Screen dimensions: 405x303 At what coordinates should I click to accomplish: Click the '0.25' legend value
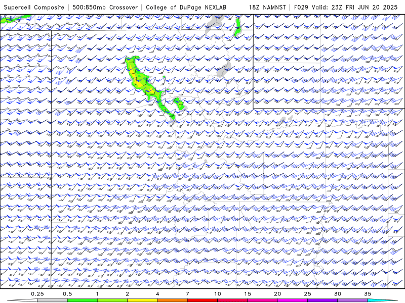click(37, 294)
